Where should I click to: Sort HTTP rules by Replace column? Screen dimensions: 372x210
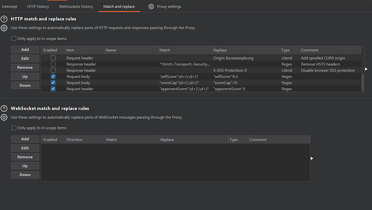click(x=246, y=50)
